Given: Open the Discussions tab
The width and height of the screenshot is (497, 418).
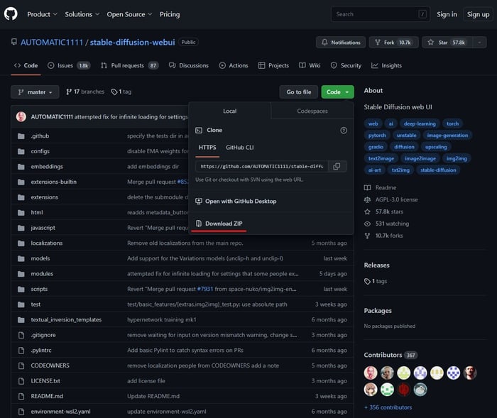Looking at the screenshot, I should pos(189,65).
